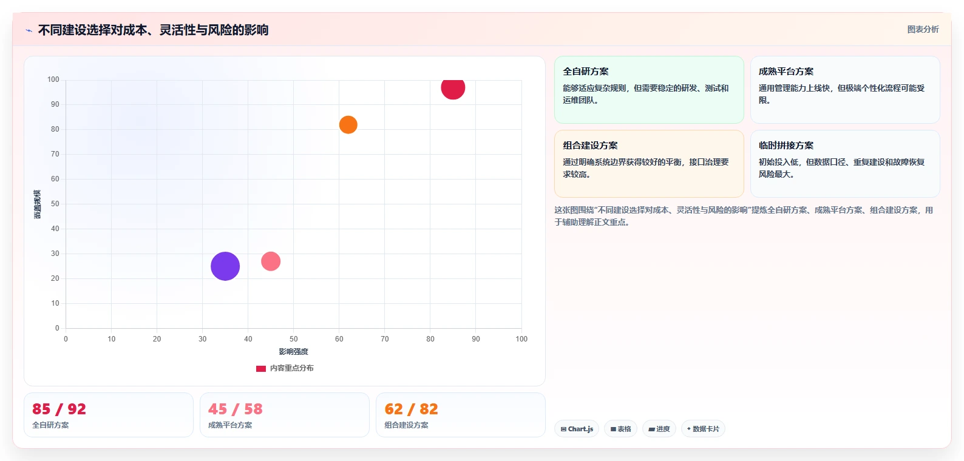
Task: Click the vertical y-axis title label
Action: (x=38, y=204)
